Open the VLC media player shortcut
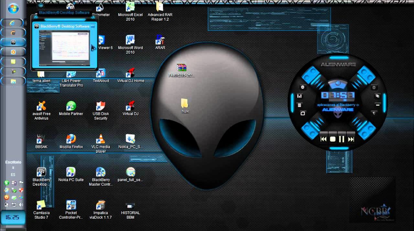414x231 pixels. click(101, 139)
